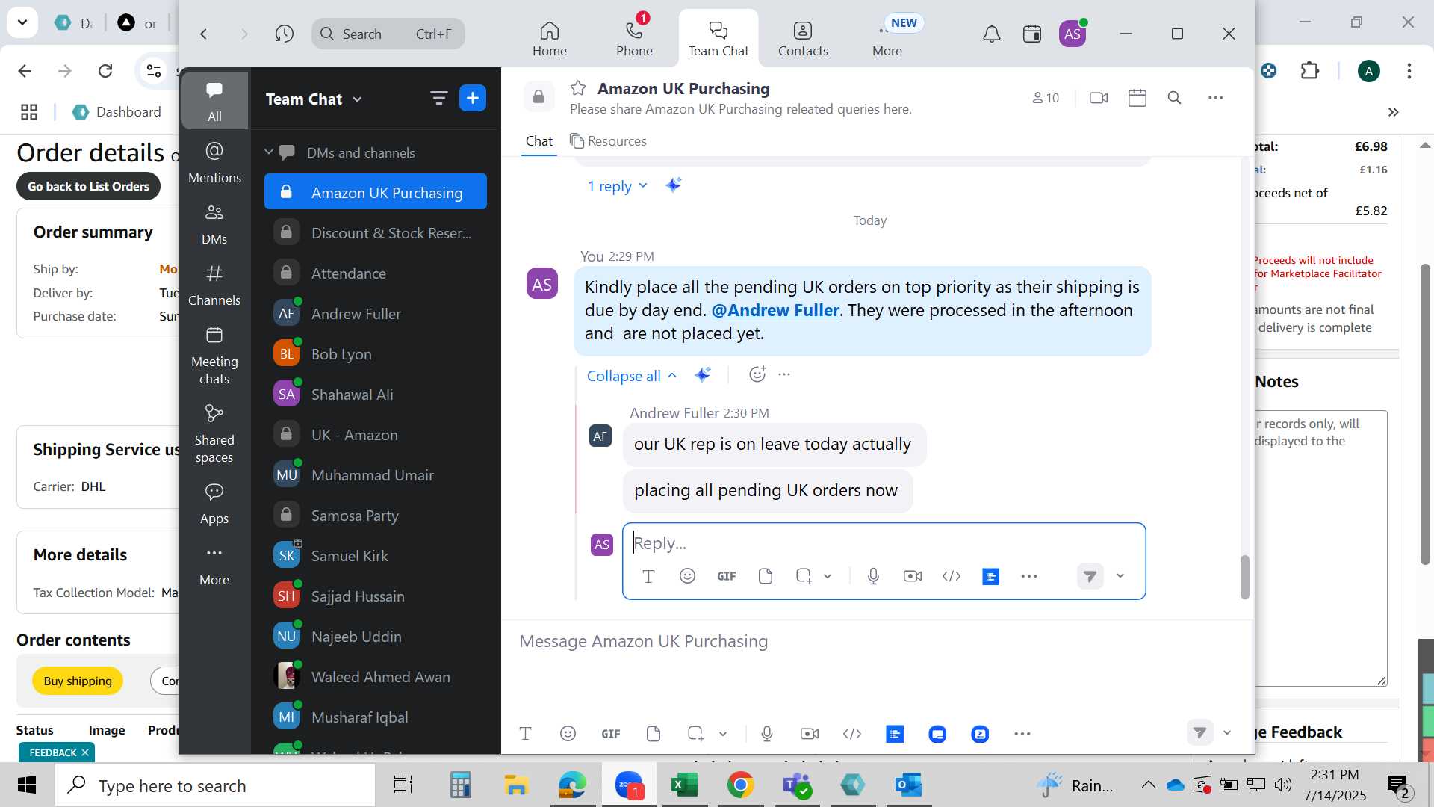Viewport: 1434px width, 807px height.
Task: Open the Samosa Party channel
Action: (x=376, y=516)
